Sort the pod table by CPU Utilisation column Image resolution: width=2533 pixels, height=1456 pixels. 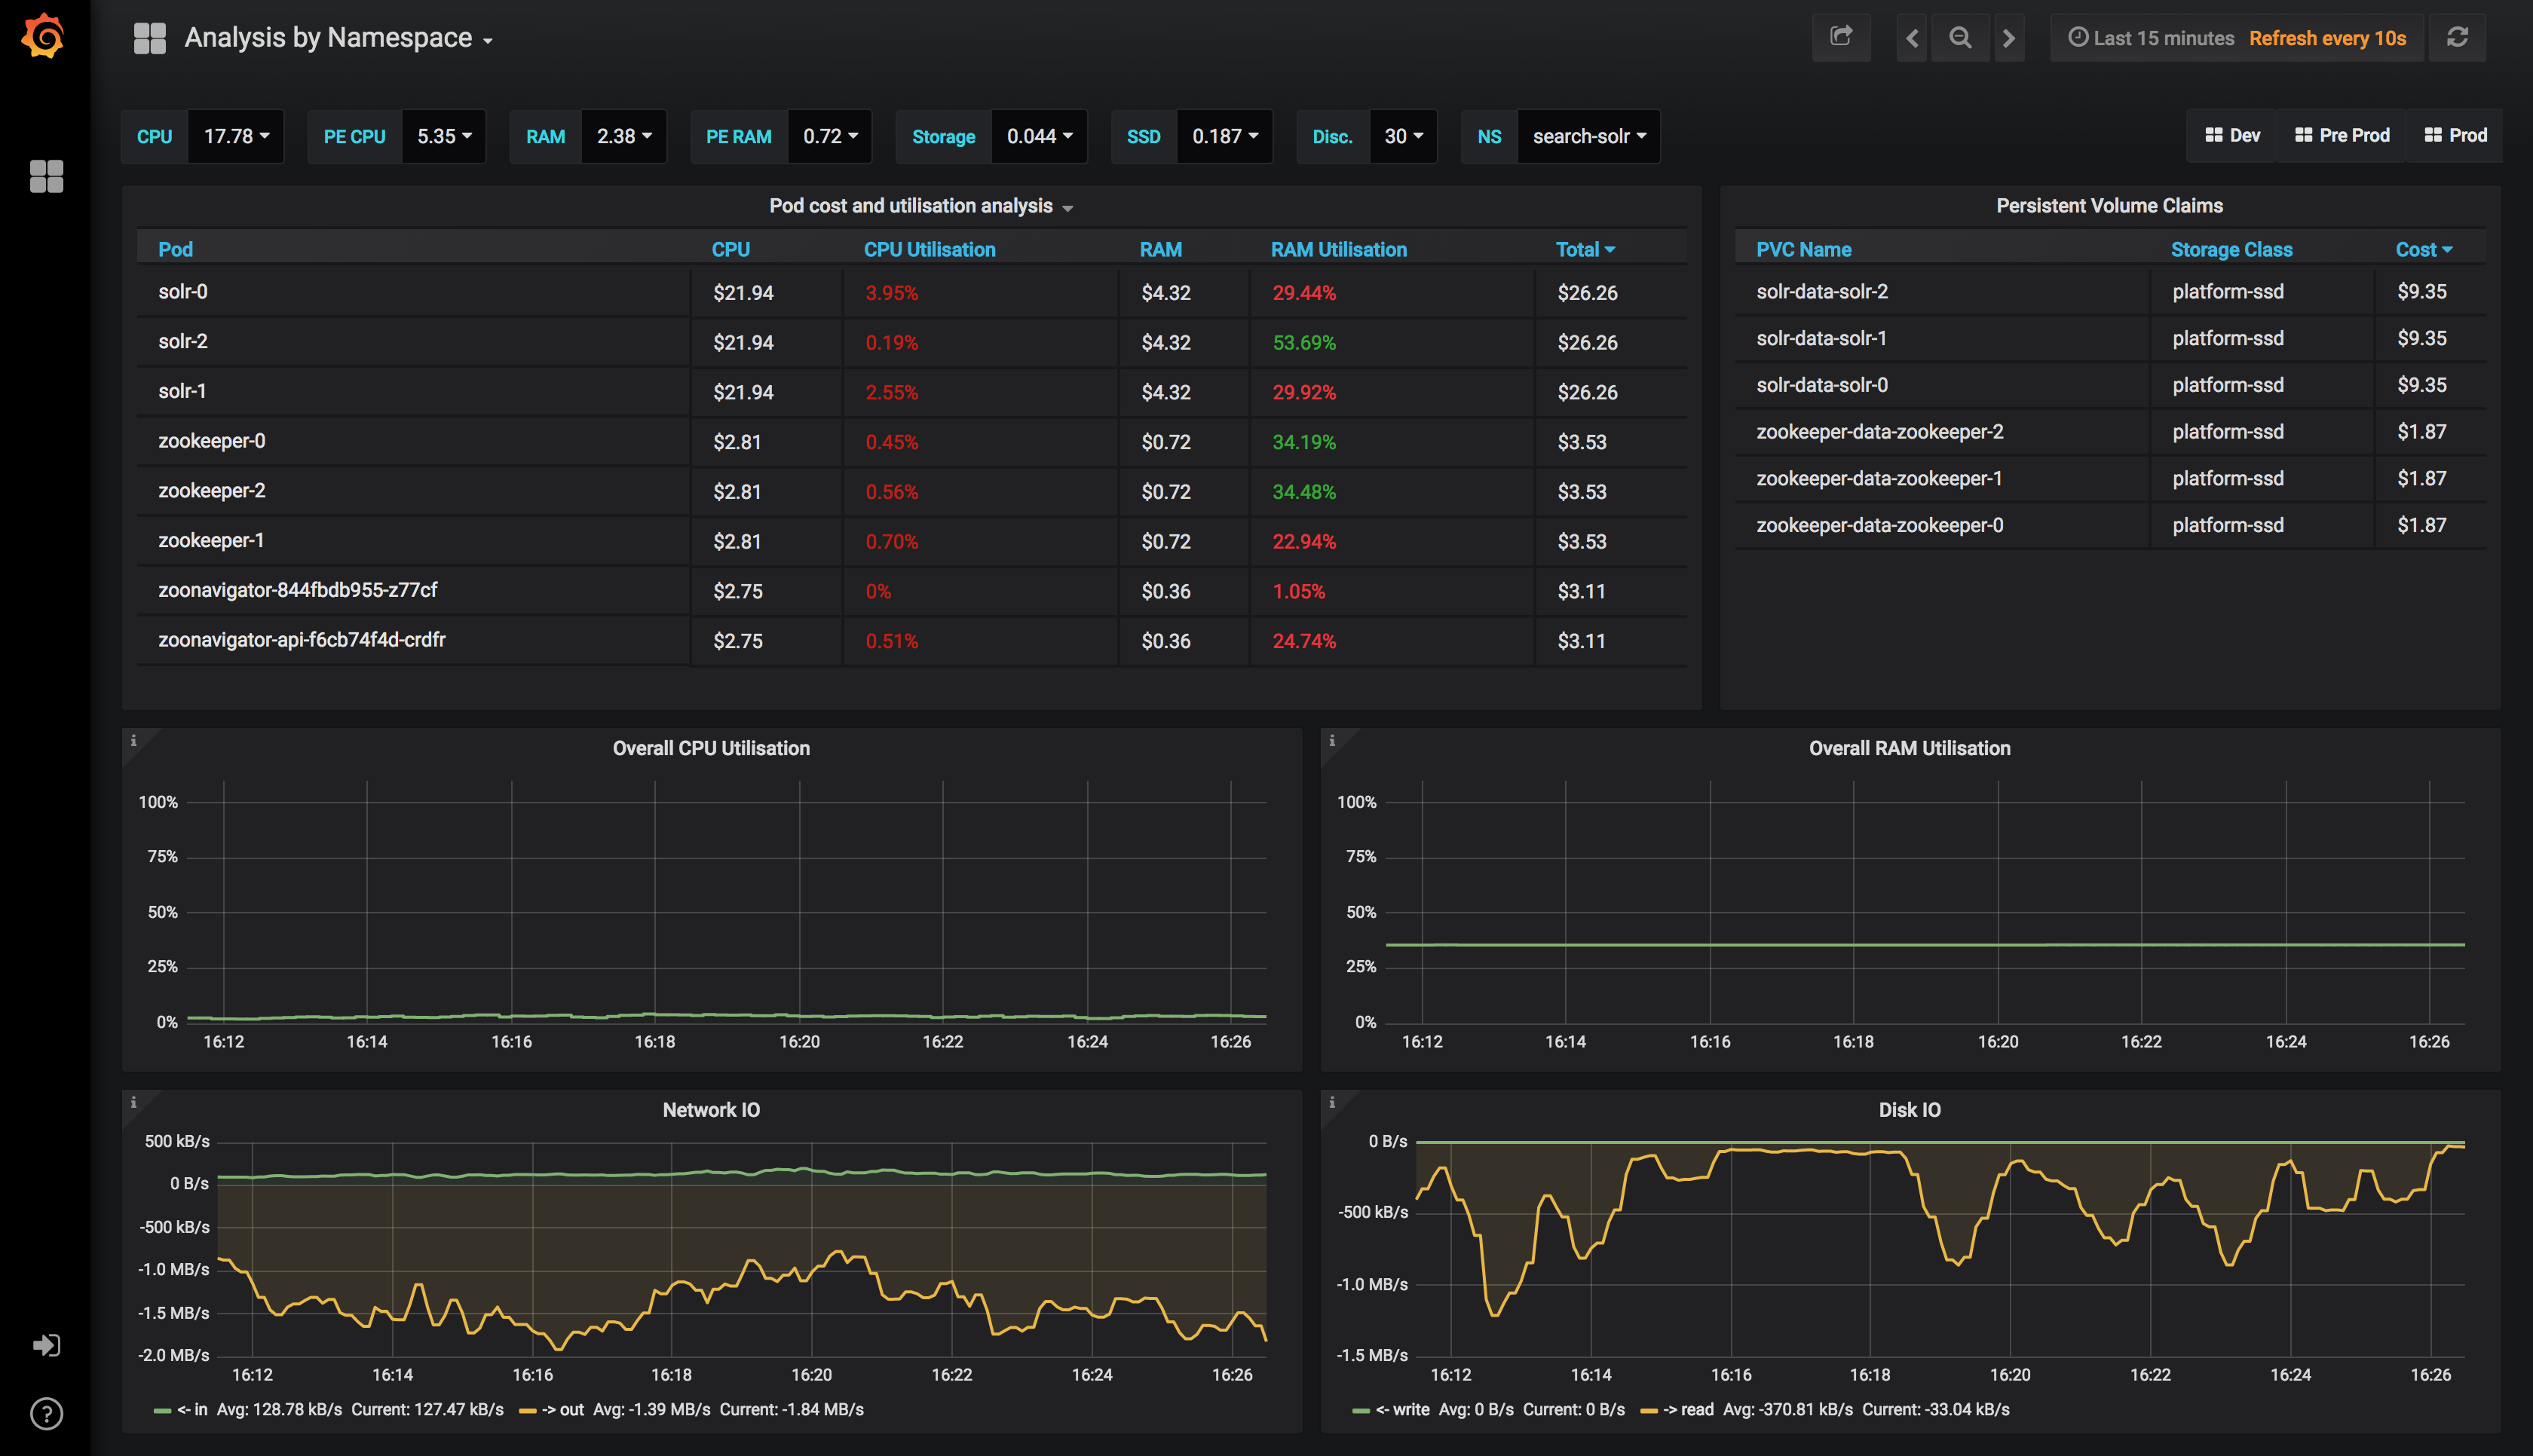point(929,250)
